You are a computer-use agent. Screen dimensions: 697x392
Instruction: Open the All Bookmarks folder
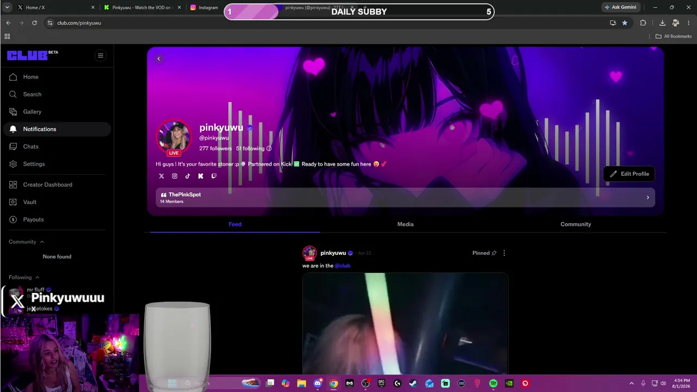pos(674,36)
